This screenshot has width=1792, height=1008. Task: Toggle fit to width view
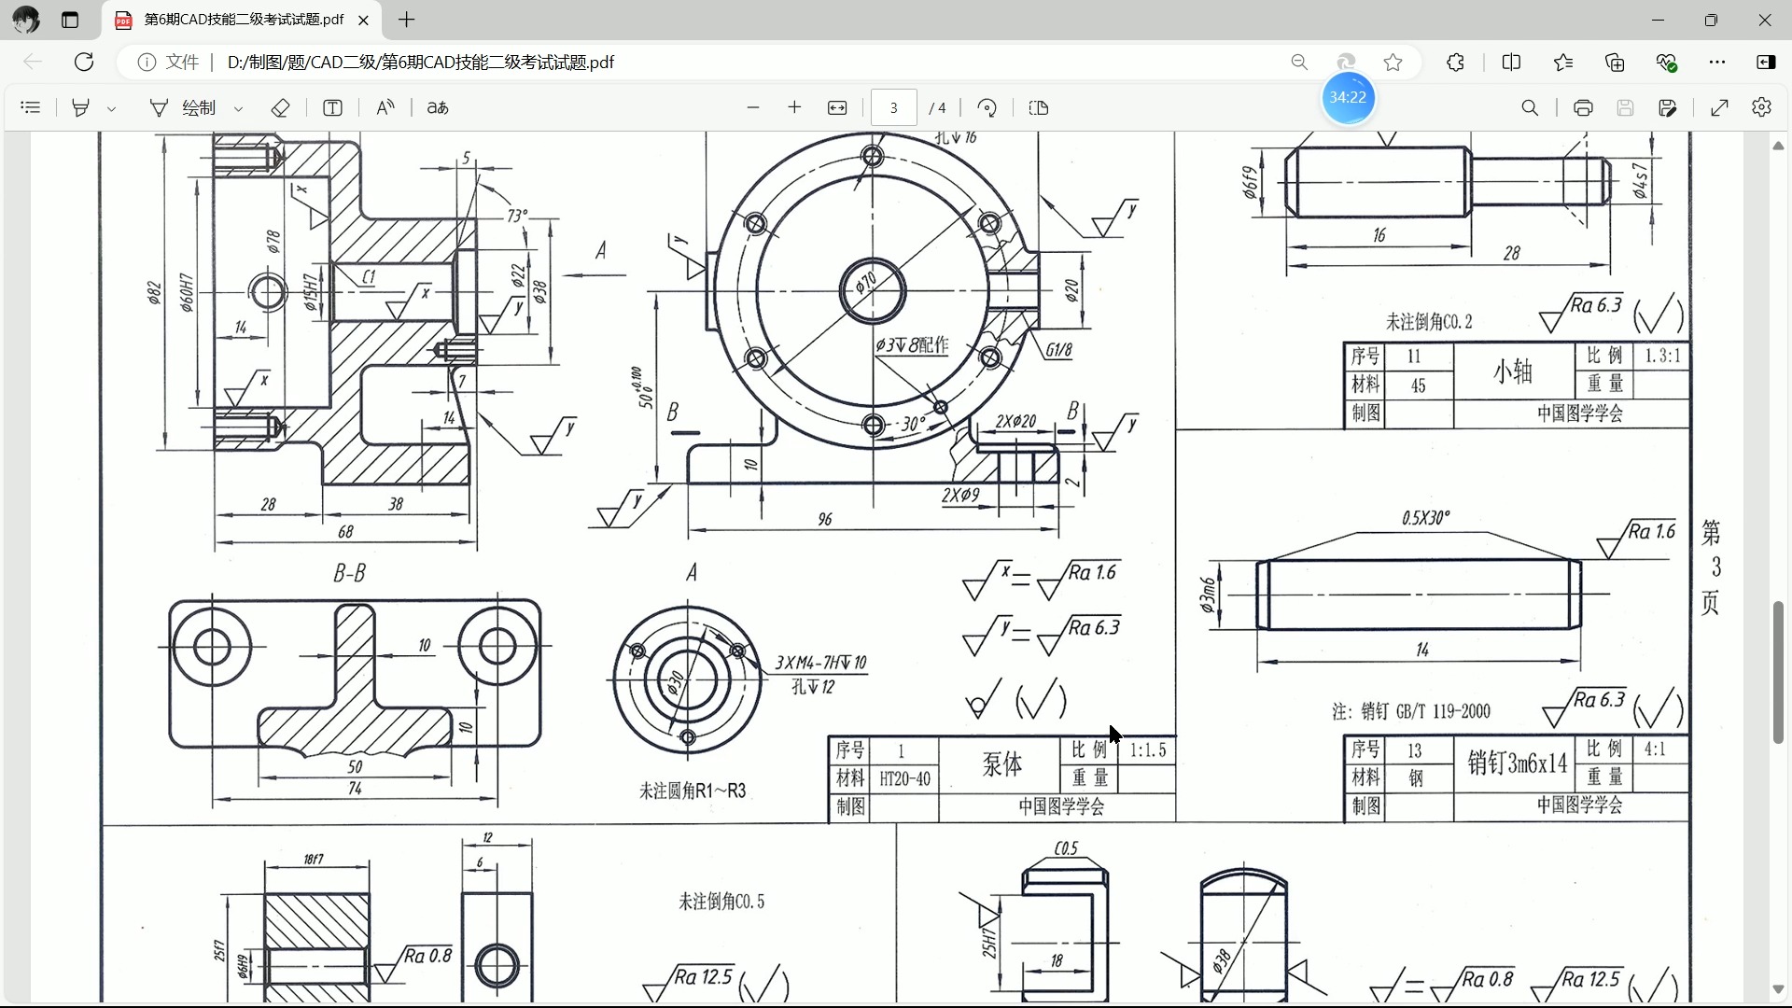(x=837, y=107)
